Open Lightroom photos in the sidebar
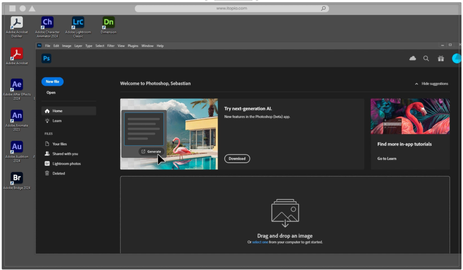 66,164
